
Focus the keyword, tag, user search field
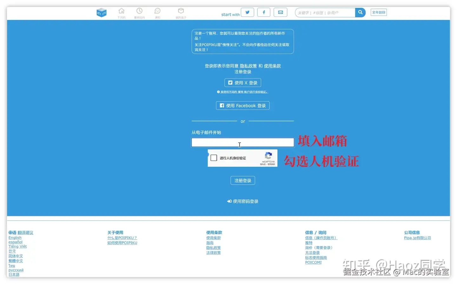tap(325, 13)
